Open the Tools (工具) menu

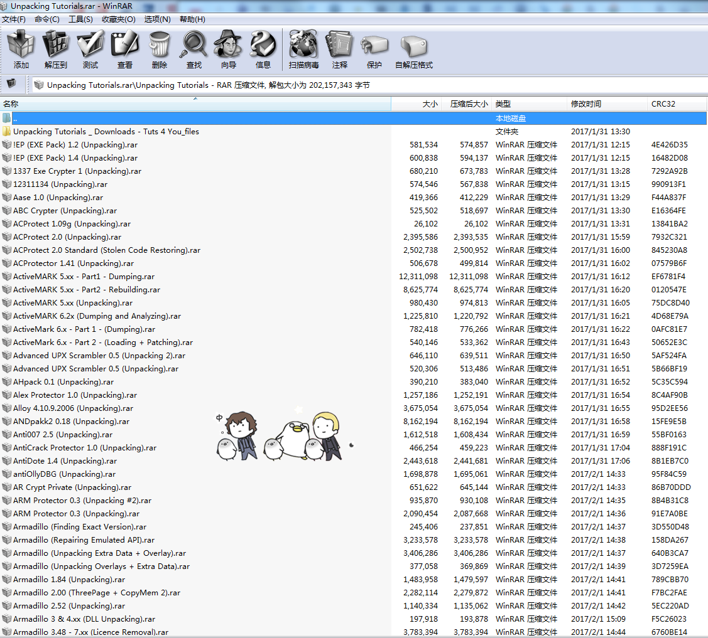(x=80, y=19)
